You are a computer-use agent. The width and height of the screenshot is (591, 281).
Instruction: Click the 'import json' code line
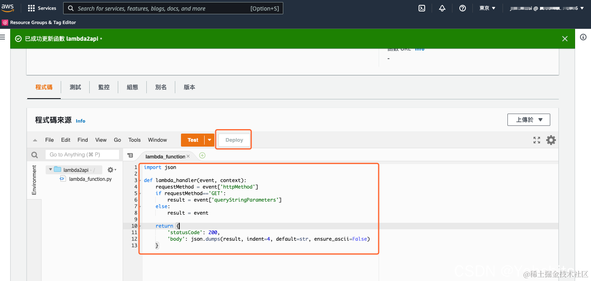click(160, 167)
